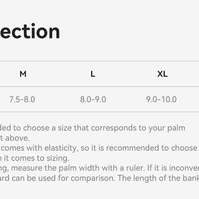Click the top border line of size table

click(99, 61)
